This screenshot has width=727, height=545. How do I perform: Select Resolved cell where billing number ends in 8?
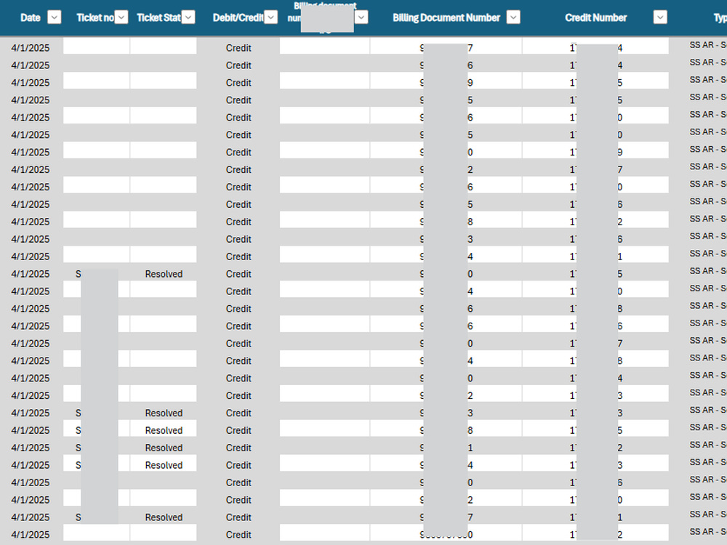(x=164, y=430)
